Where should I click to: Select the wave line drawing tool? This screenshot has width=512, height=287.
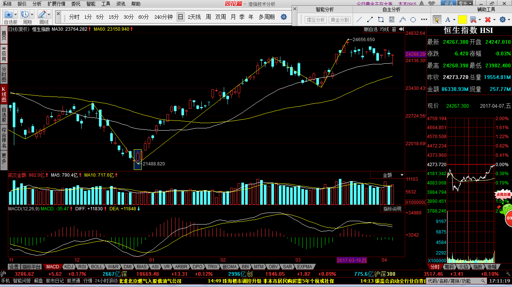(x=403, y=19)
